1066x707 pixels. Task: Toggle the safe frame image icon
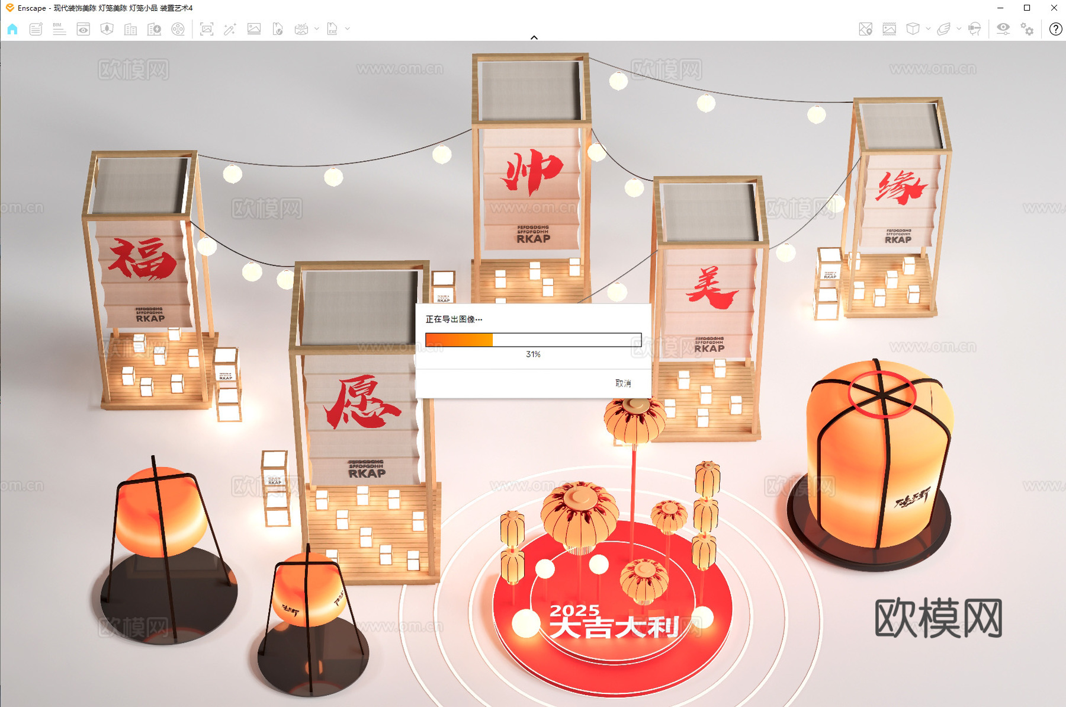pyautogui.click(x=890, y=28)
